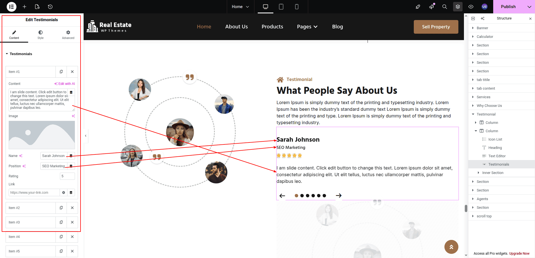The image size is (535, 258).
Task: Expand the Inner Section tree item
Action: (x=478, y=173)
